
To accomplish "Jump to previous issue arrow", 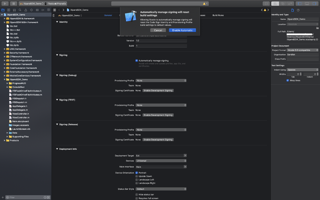I will (262, 10).
